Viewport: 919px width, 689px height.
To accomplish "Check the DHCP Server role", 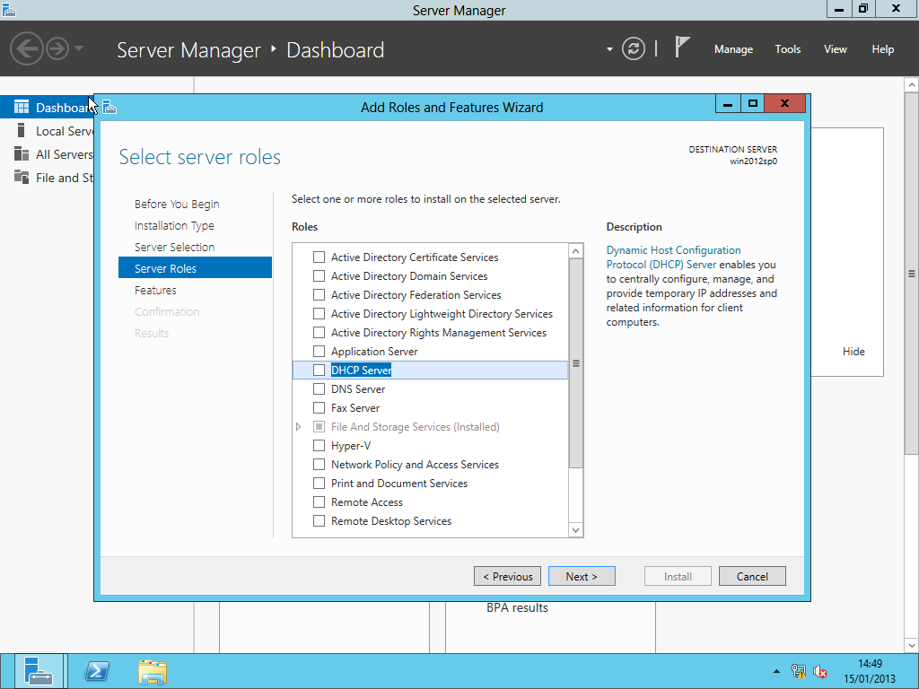I will (319, 371).
